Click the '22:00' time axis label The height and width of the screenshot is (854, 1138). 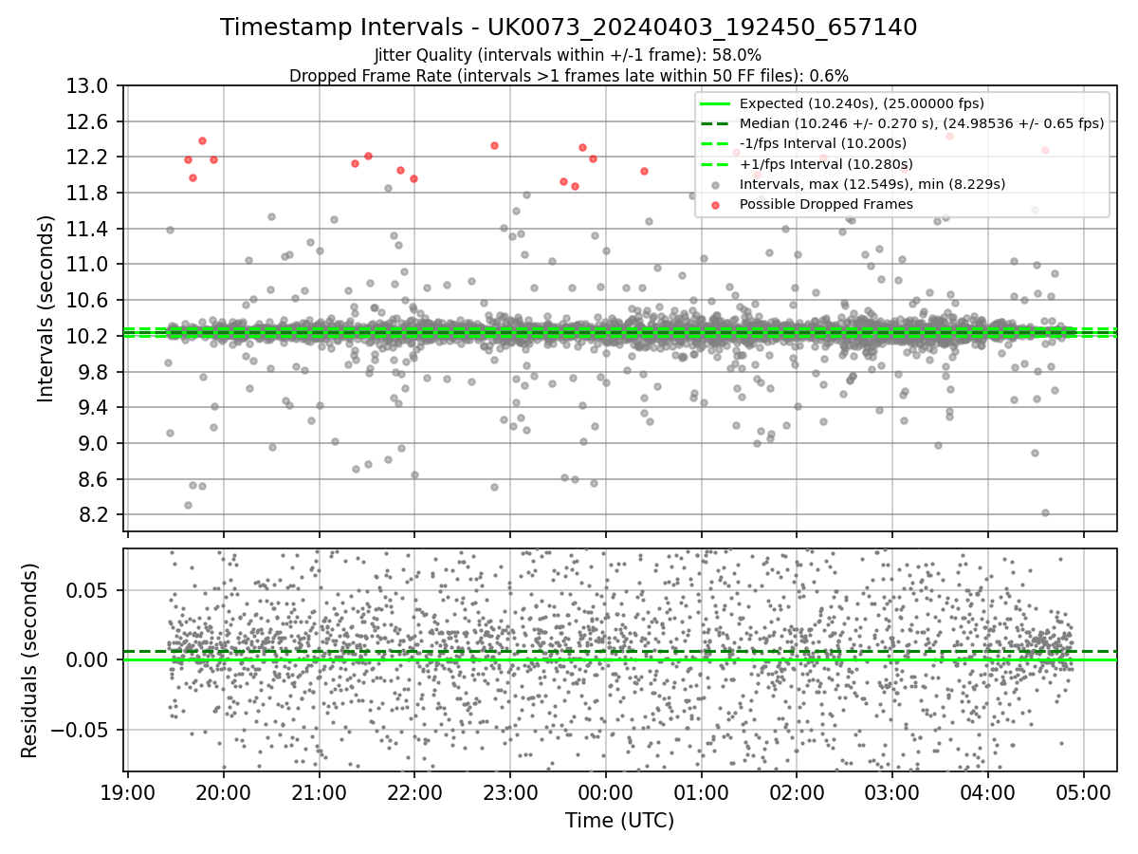(x=414, y=792)
